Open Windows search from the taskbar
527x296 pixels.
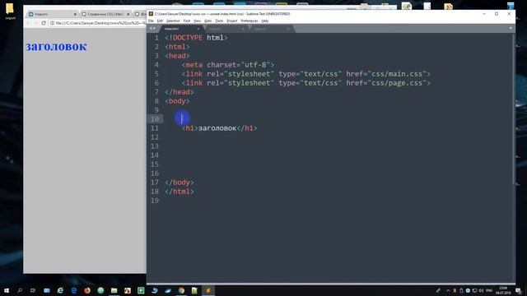point(20,290)
